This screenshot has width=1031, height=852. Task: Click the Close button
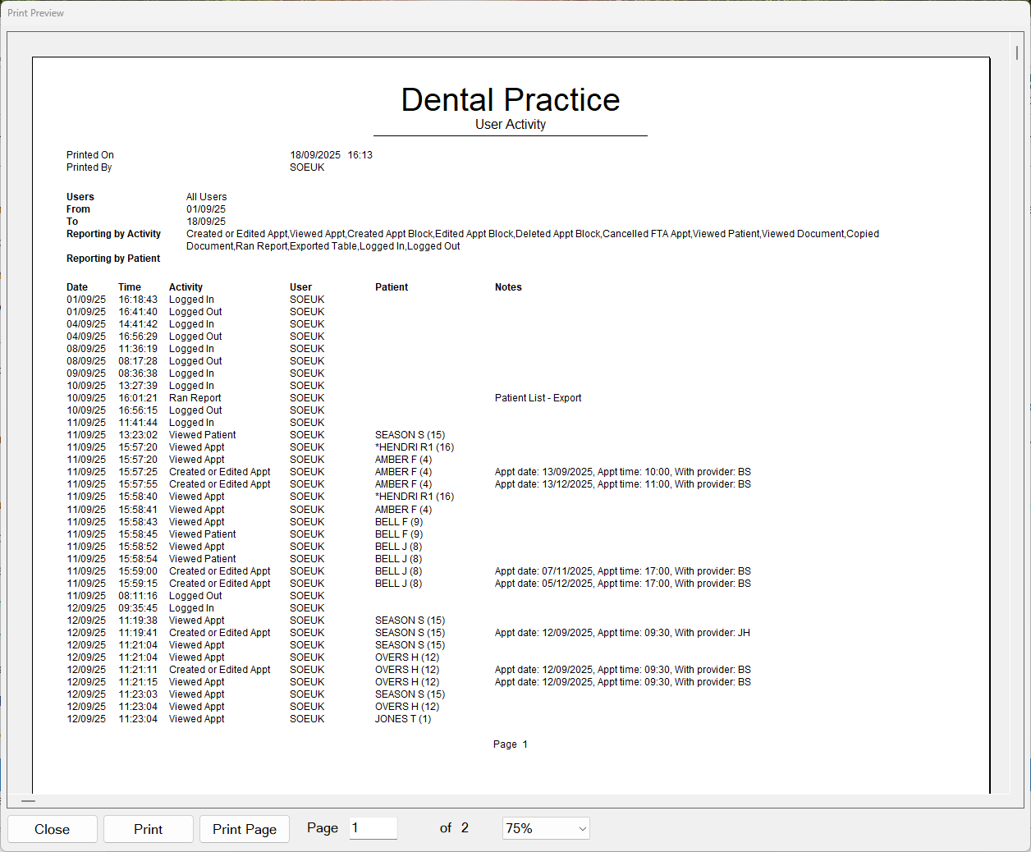click(52, 829)
